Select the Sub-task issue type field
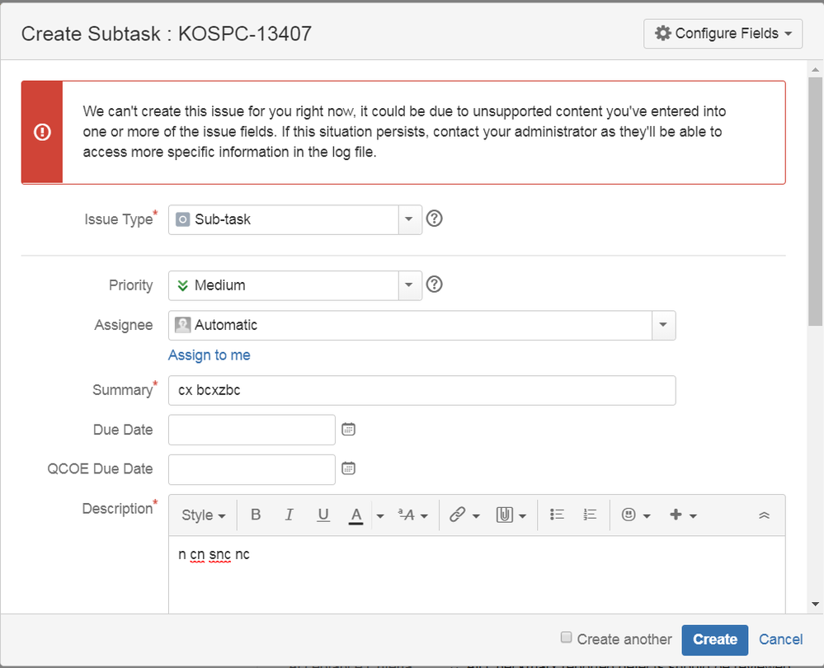Image resolution: width=824 pixels, height=668 pixels. (x=283, y=219)
